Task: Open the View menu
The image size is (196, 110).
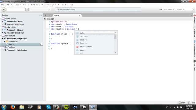Action: 12,5
